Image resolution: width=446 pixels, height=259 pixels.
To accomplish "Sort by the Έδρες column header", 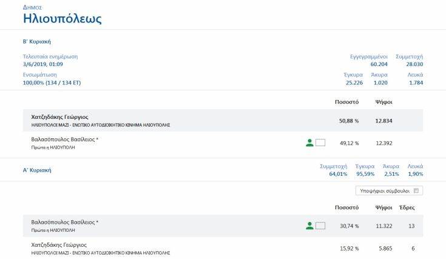I will 407,207.
